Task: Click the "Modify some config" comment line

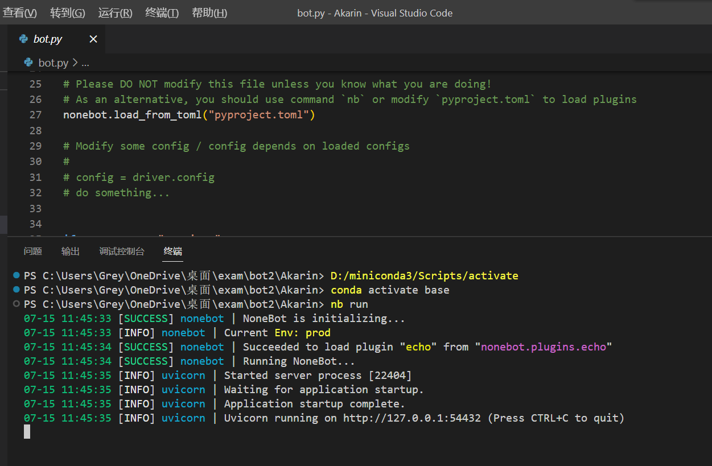Action: pyautogui.click(x=236, y=146)
